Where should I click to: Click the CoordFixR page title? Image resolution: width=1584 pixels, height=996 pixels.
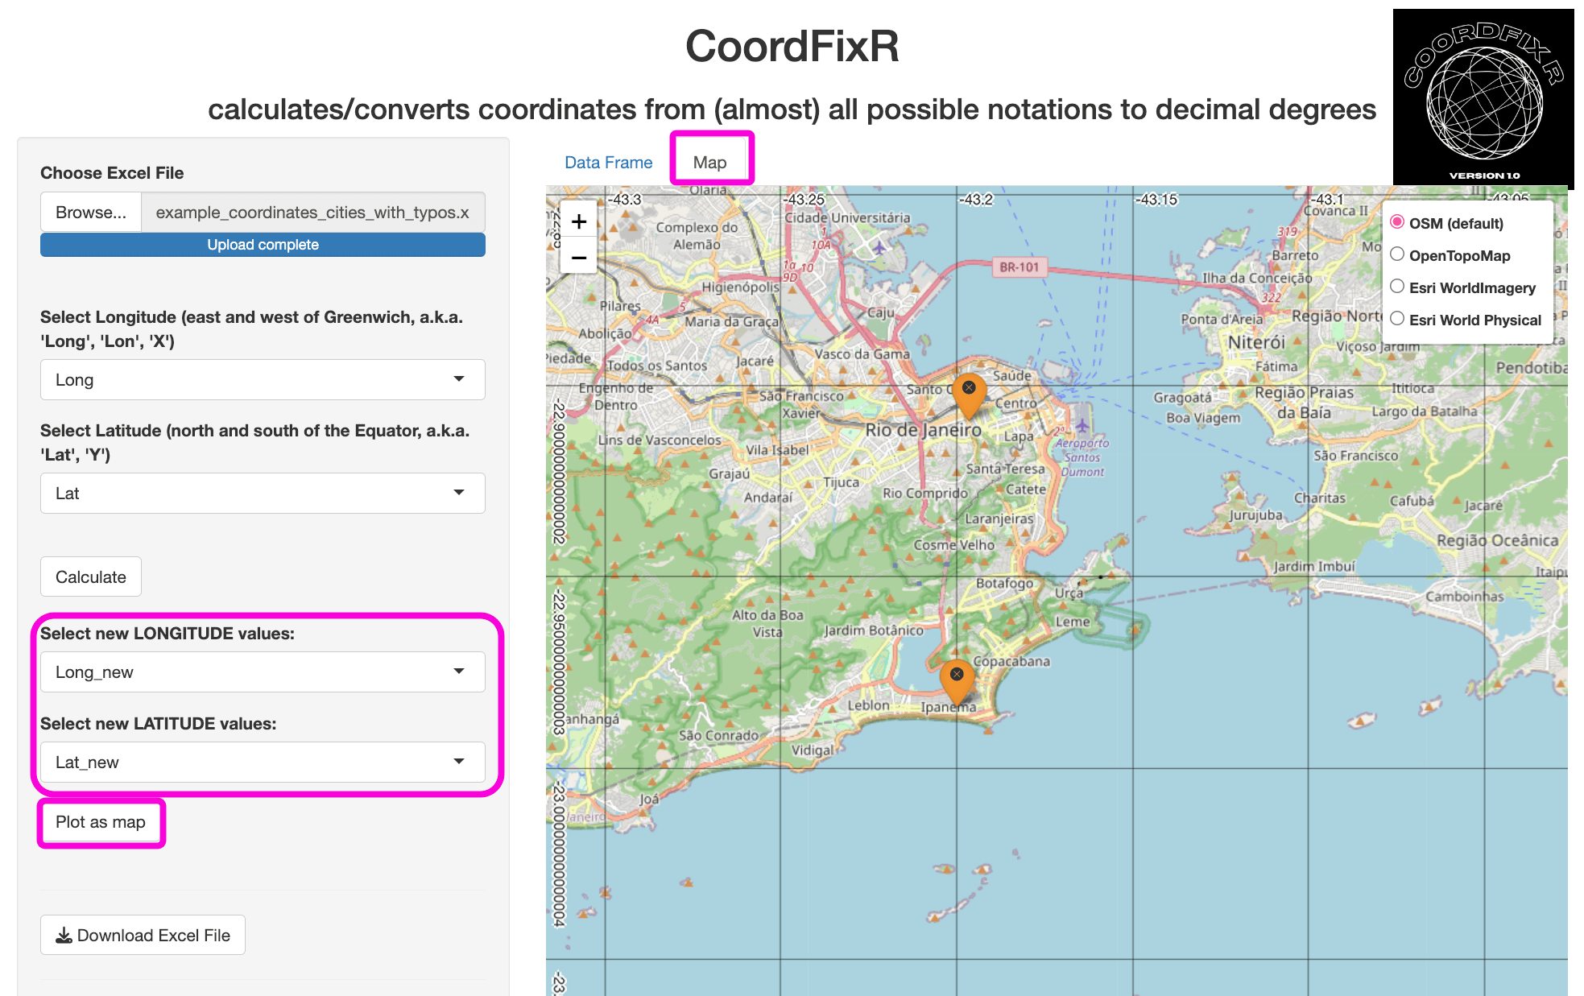point(792,46)
